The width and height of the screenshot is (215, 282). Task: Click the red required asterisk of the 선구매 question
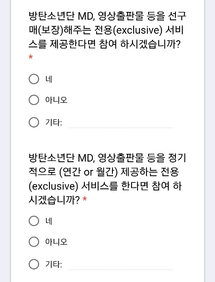click(x=30, y=57)
